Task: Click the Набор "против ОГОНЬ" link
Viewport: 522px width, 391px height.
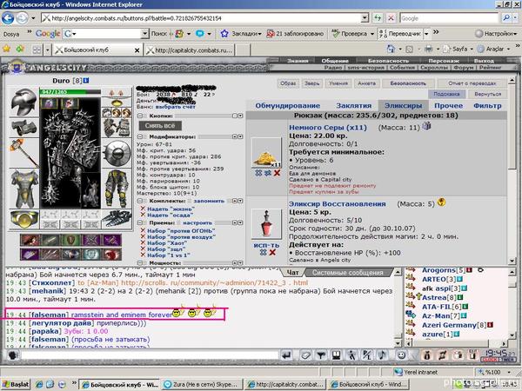Action: [181, 230]
